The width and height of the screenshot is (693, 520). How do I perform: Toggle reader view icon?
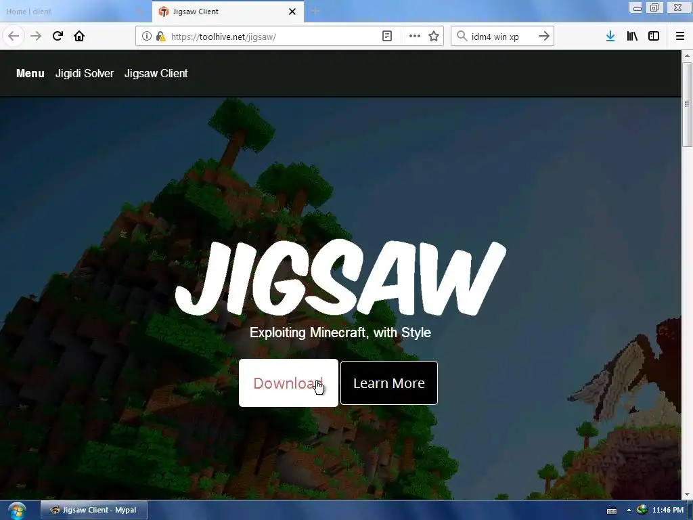point(386,37)
